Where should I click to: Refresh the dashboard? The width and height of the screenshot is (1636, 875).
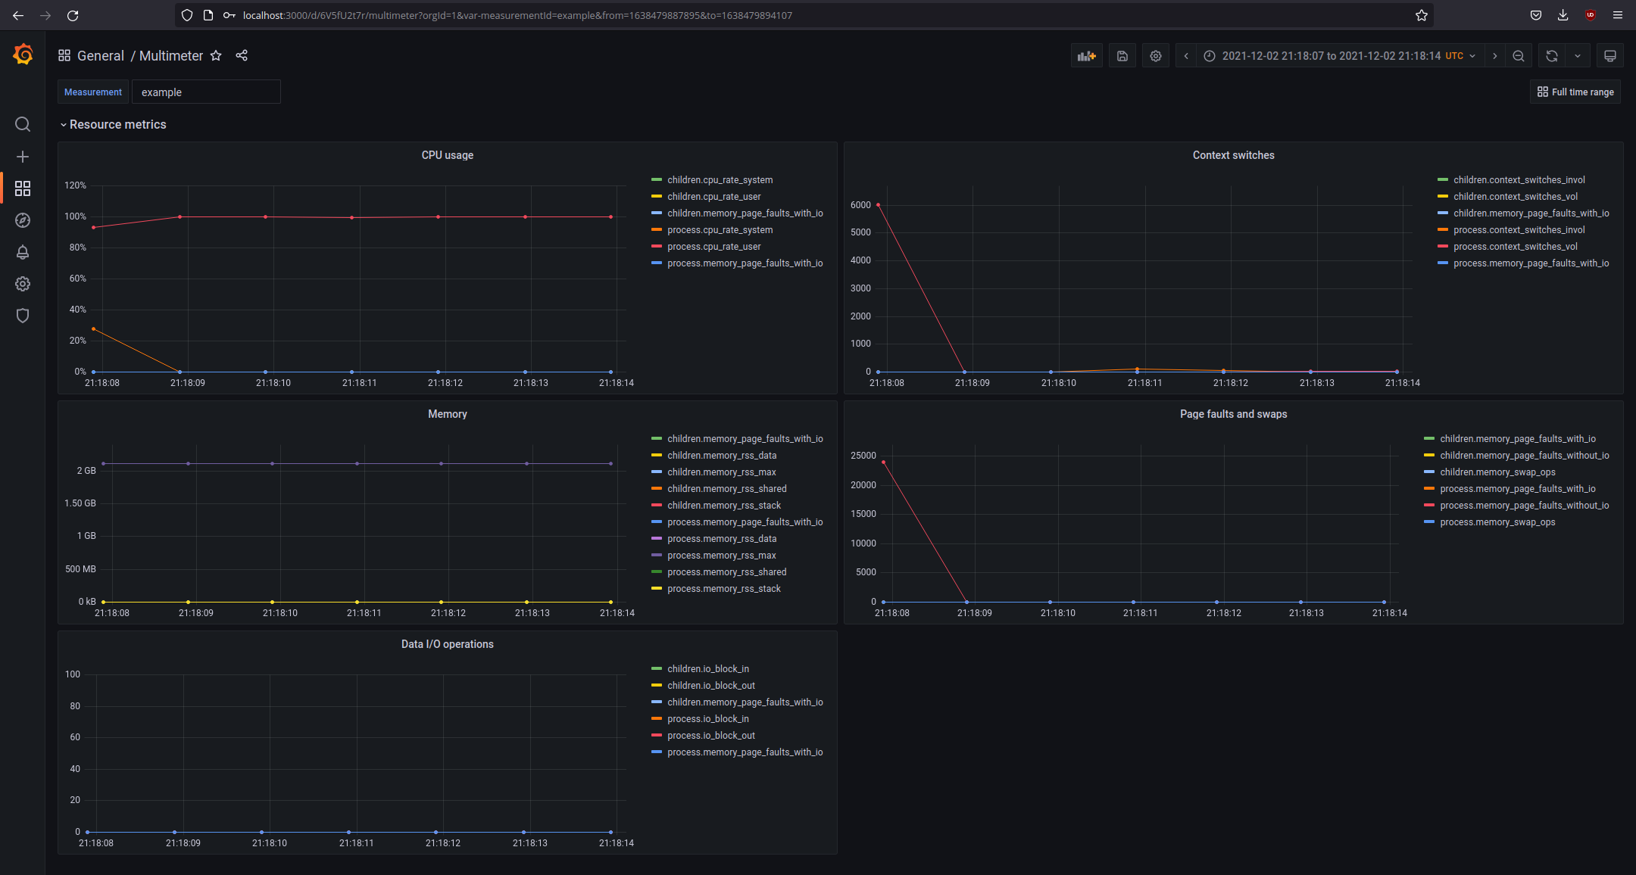pos(1552,56)
